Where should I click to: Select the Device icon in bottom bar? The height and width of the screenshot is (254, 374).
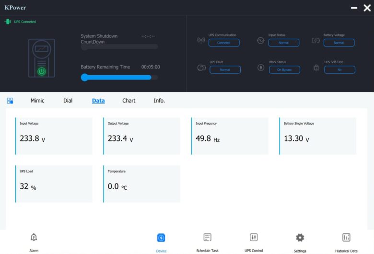[x=161, y=238]
